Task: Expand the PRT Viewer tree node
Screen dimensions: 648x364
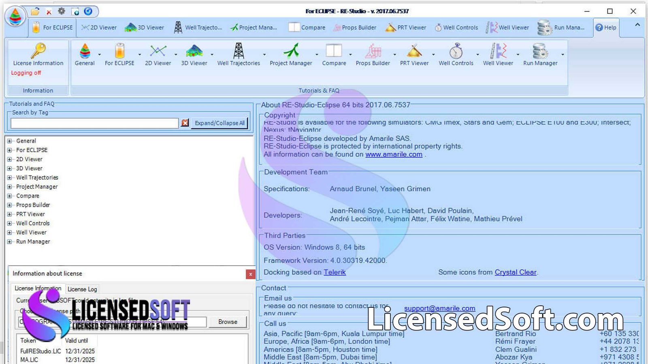Action: pos(9,214)
